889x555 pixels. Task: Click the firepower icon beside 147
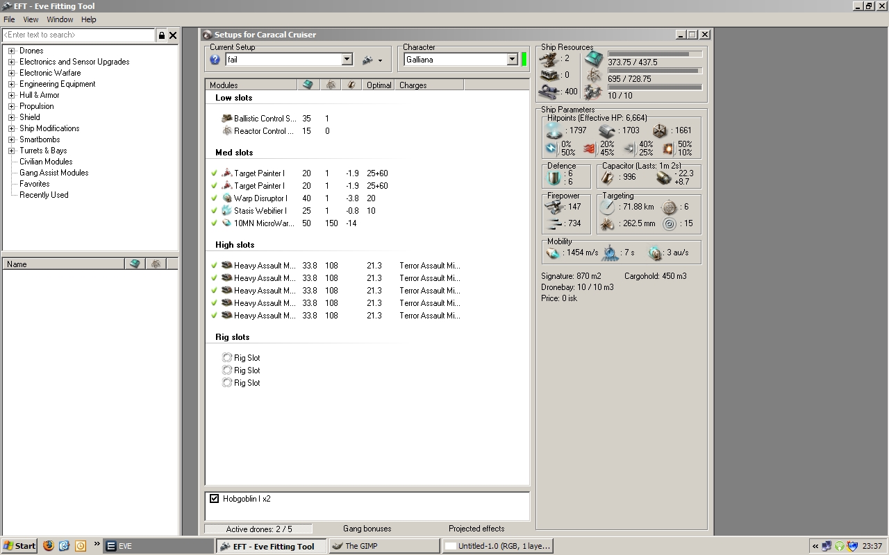click(x=554, y=207)
